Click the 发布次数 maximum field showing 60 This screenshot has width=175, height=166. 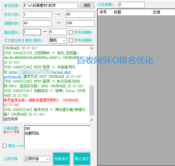coord(80,14)
